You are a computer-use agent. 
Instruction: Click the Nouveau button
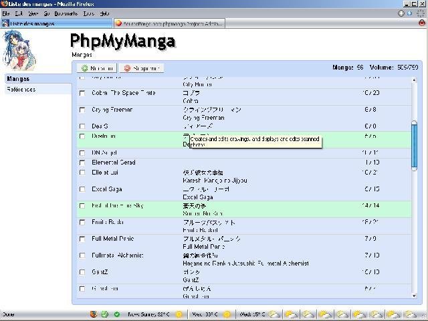96,68
